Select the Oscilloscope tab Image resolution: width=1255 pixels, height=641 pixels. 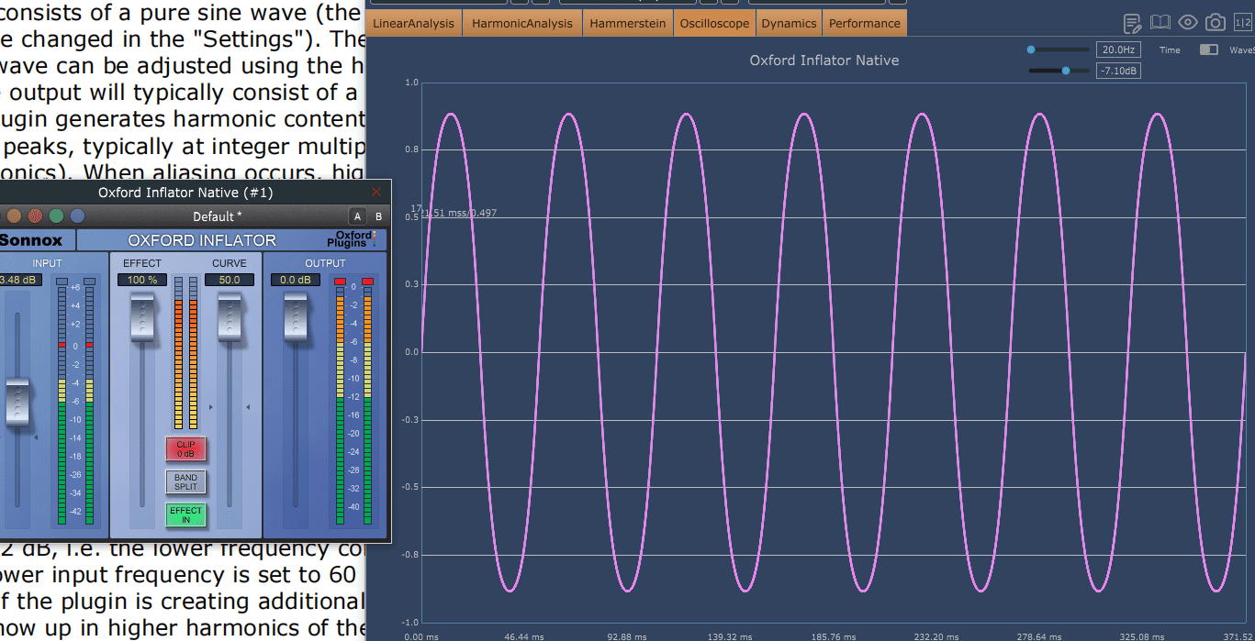pyautogui.click(x=714, y=23)
